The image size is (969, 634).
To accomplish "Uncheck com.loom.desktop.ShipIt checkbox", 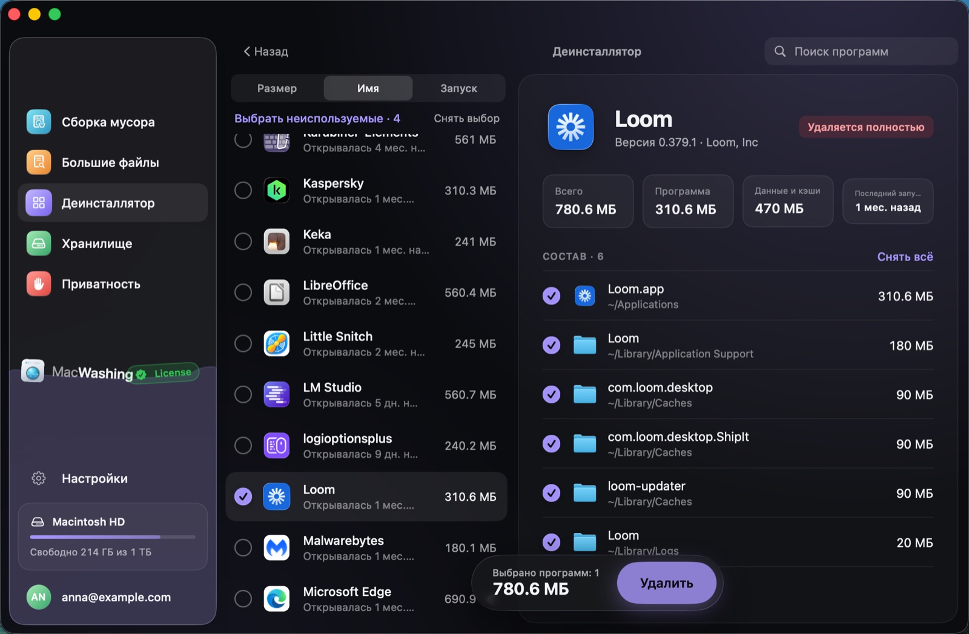I will [551, 444].
